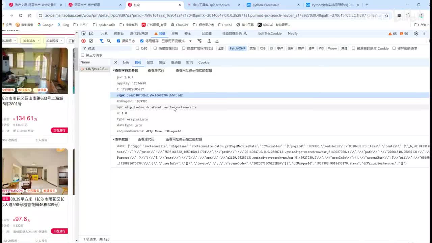Open the 爬虫工具 bookmark folder
This screenshot has height=243, width=432.
coord(245,25)
